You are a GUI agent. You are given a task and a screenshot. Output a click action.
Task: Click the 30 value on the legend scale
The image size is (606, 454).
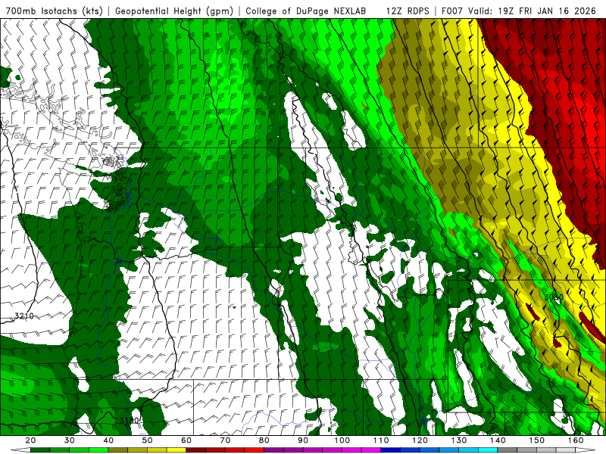pos(70,440)
